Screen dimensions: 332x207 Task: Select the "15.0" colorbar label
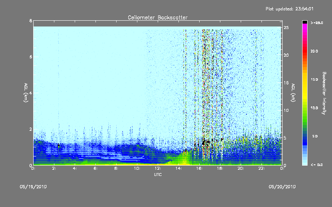[315, 79]
